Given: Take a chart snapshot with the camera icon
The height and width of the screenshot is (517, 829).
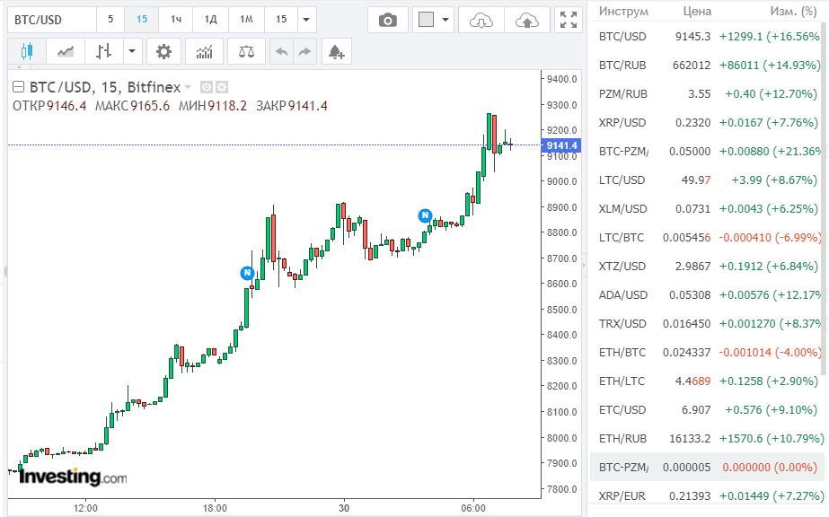Looking at the screenshot, I should pyautogui.click(x=387, y=20).
